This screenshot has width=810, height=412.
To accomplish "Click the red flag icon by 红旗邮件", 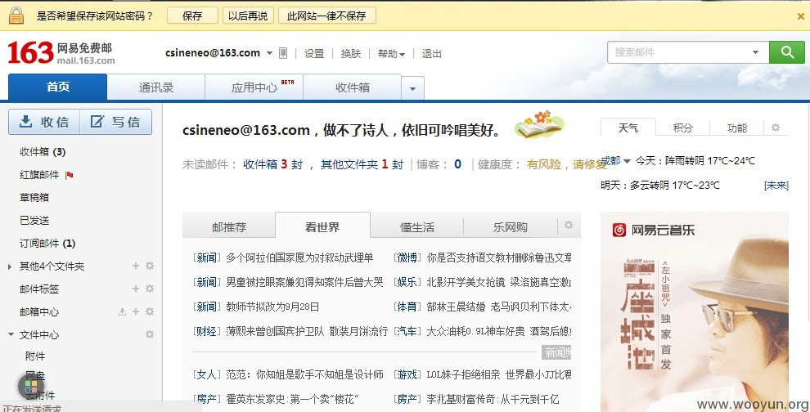I will [x=70, y=175].
